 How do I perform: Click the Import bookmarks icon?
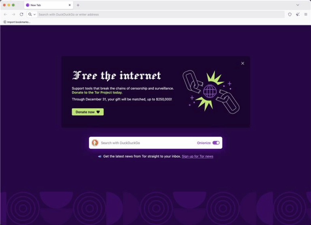(4, 22)
